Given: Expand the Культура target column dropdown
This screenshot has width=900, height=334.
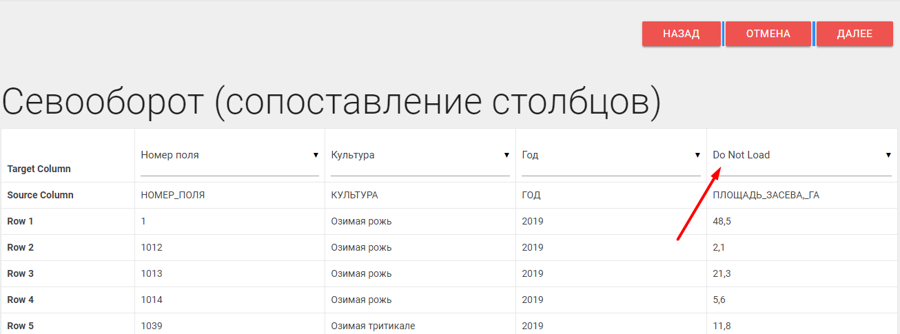Looking at the screenshot, I should (420, 156).
